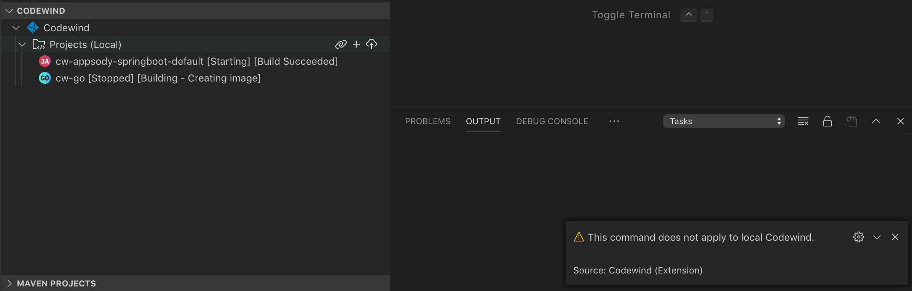This screenshot has width=912, height=291.
Task: Clear the Output panel with the clear icon
Action: [x=803, y=121]
